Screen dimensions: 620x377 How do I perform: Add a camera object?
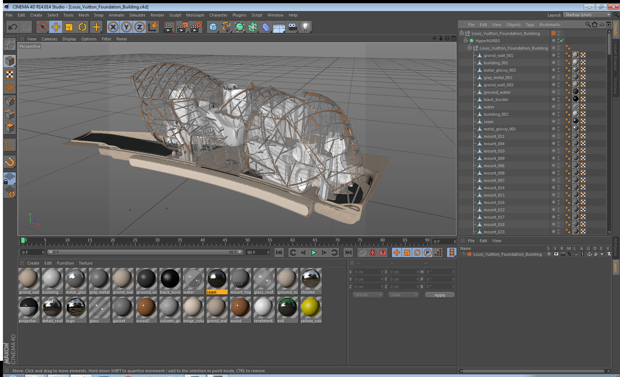pyautogui.click(x=292, y=27)
